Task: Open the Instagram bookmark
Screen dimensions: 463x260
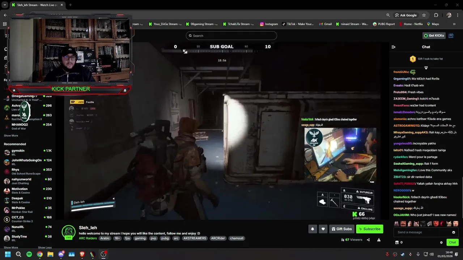Action: point(269,24)
